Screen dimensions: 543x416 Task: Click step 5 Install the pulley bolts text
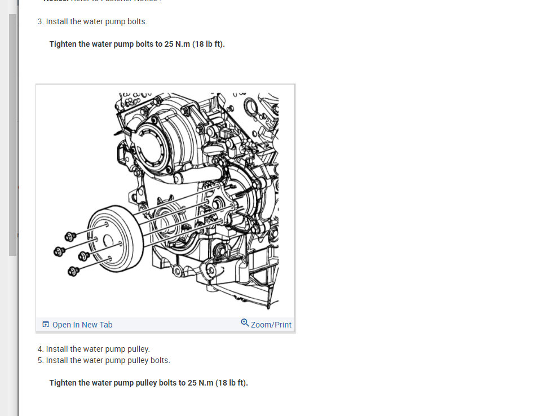104,360
